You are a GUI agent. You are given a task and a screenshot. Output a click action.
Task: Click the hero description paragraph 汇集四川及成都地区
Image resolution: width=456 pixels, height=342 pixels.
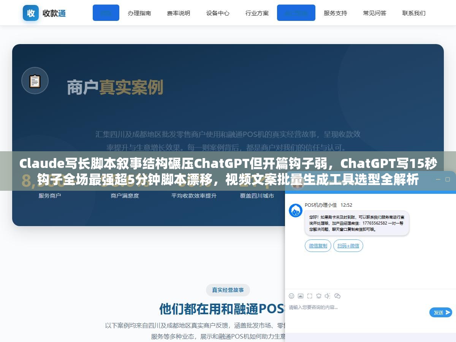pos(228,141)
